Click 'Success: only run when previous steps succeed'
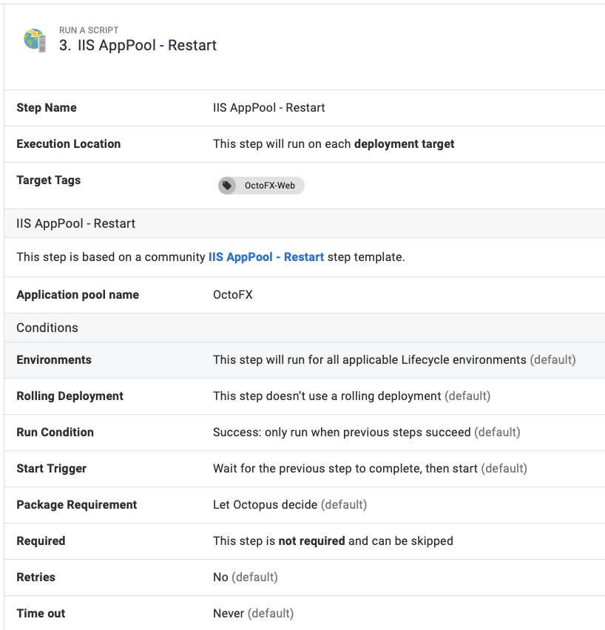Image resolution: width=605 pixels, height=630 pixels. pos(342,433)
